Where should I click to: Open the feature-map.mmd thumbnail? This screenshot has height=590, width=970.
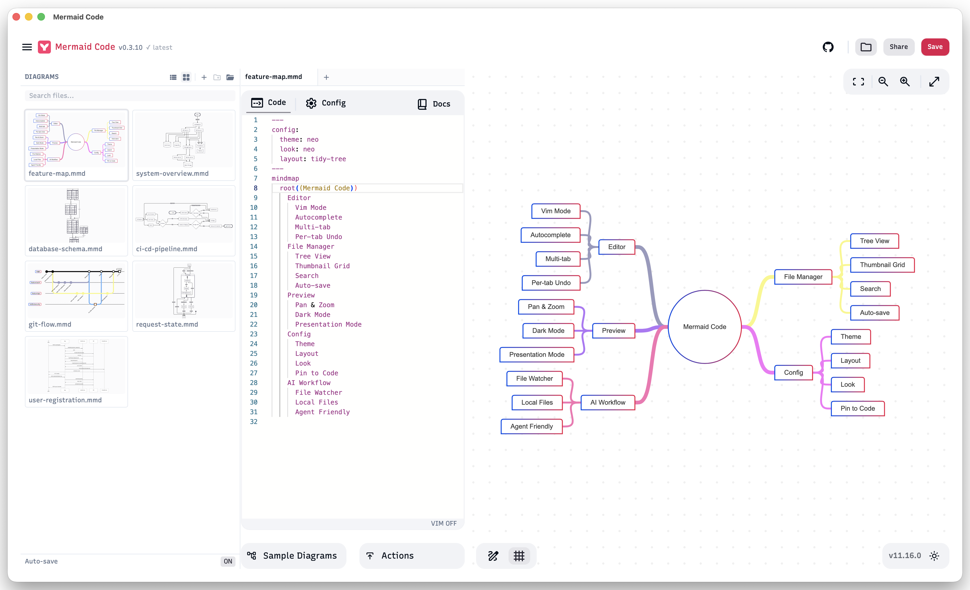click(76, 145)
